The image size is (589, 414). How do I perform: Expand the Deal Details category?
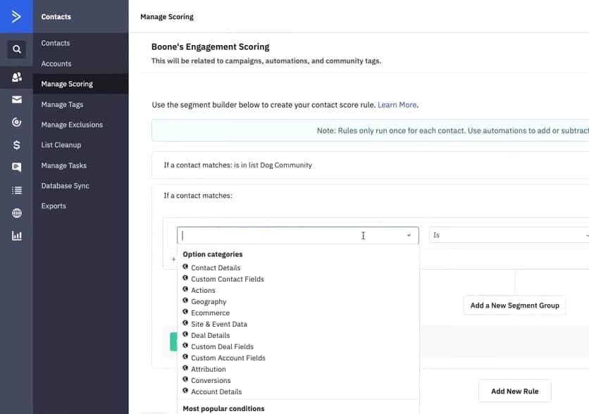[211, 335]
